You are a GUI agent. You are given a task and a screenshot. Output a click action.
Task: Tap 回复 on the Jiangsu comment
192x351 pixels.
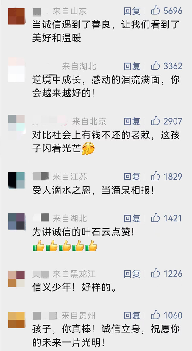(132, 177)
